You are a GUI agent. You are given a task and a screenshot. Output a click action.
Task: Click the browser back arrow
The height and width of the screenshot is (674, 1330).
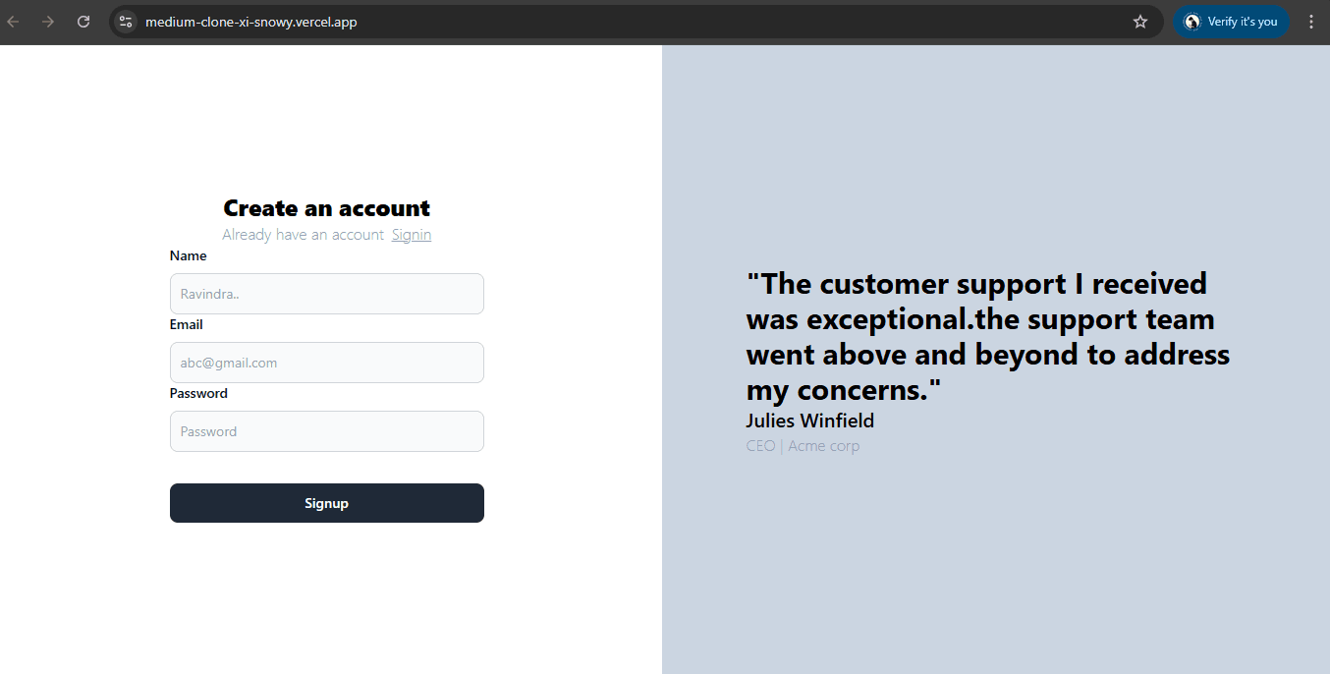tap(14, 22)
